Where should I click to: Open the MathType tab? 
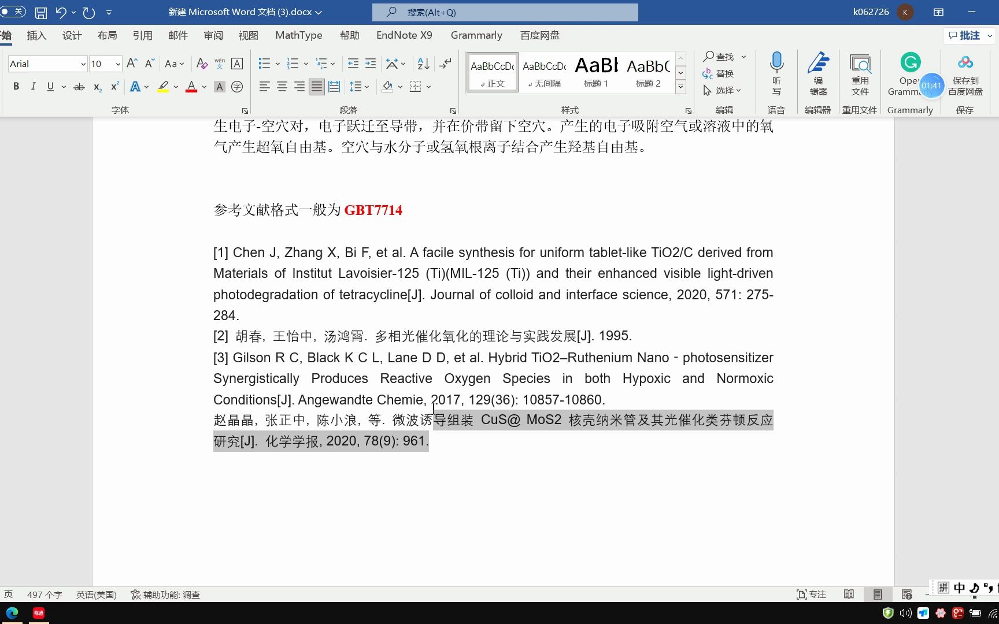click(x=298, y=35)
